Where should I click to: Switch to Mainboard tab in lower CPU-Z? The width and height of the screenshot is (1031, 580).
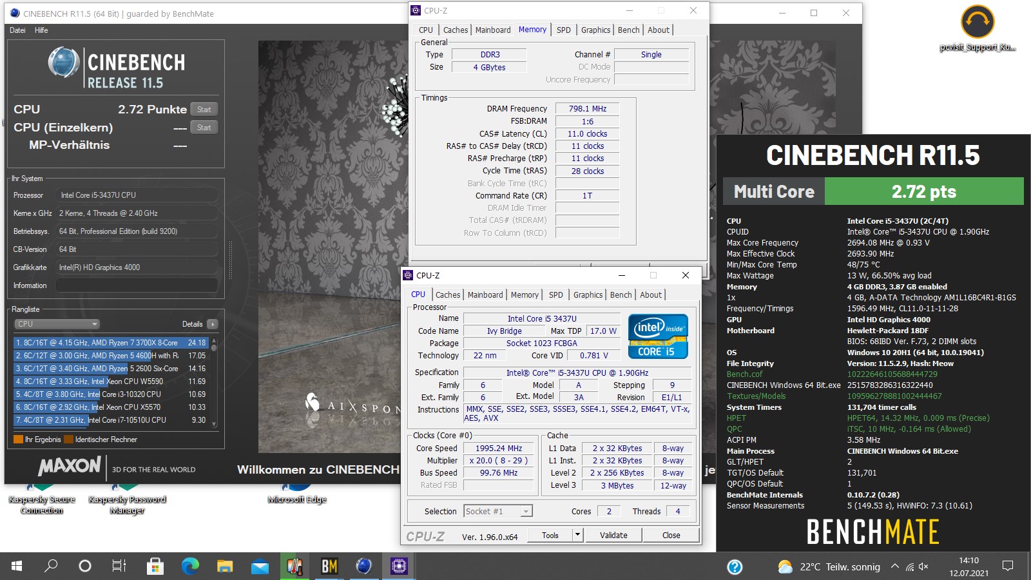(485, 295)
